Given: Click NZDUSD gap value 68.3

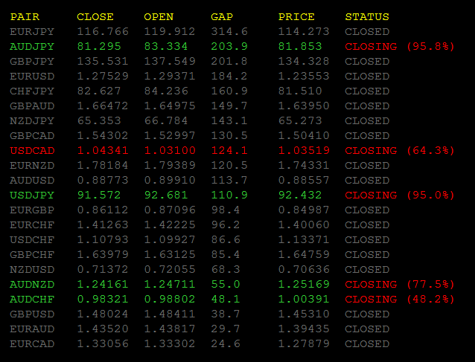Looking at the screenshot, I should pos(226,270).
